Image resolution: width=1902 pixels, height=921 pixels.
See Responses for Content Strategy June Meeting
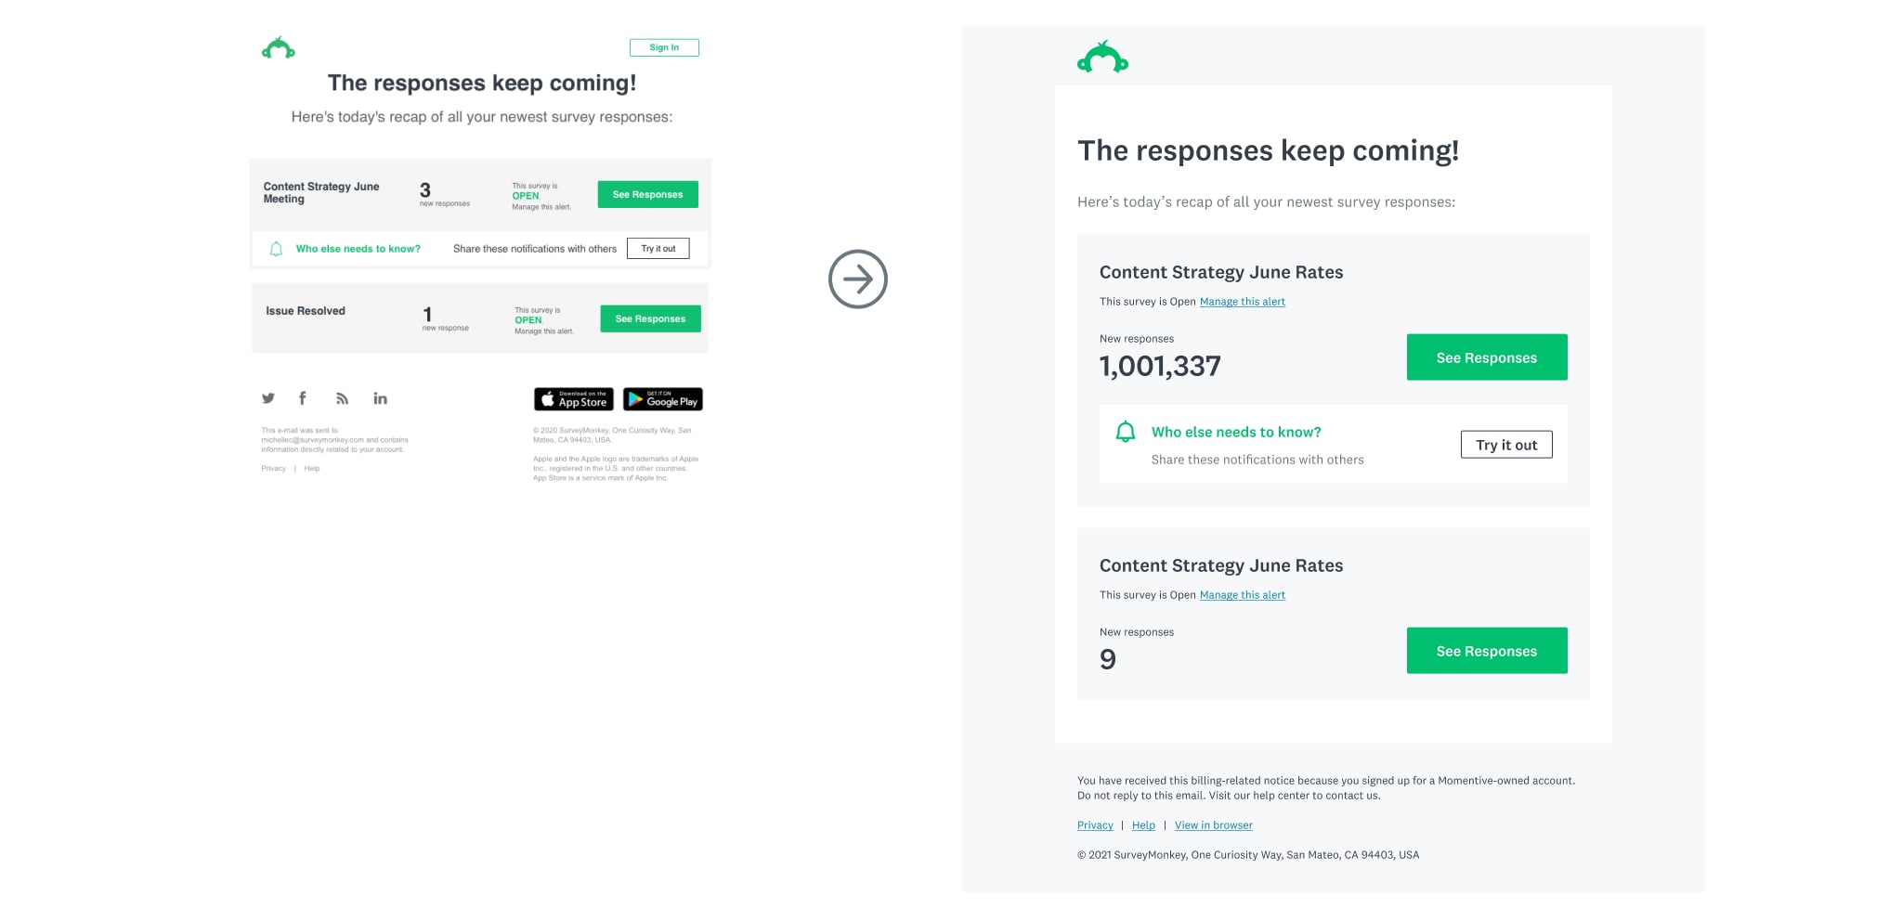coord(647,194)
